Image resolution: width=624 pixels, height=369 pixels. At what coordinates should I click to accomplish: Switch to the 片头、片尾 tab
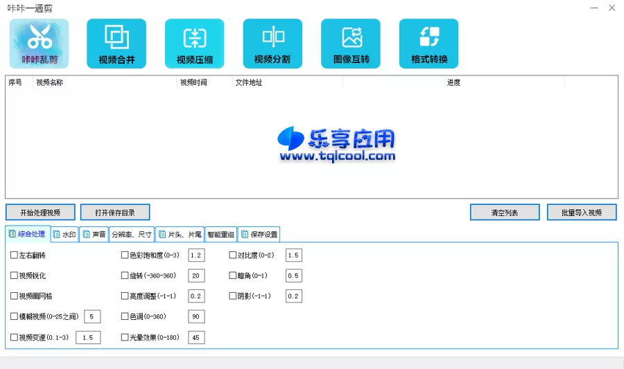pyautogui.click(x=180, y=235)
